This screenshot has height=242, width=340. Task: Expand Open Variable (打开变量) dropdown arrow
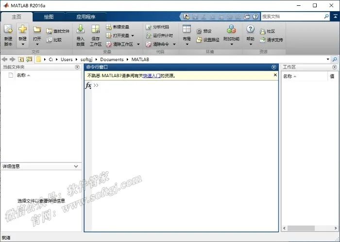coord(133,35)
